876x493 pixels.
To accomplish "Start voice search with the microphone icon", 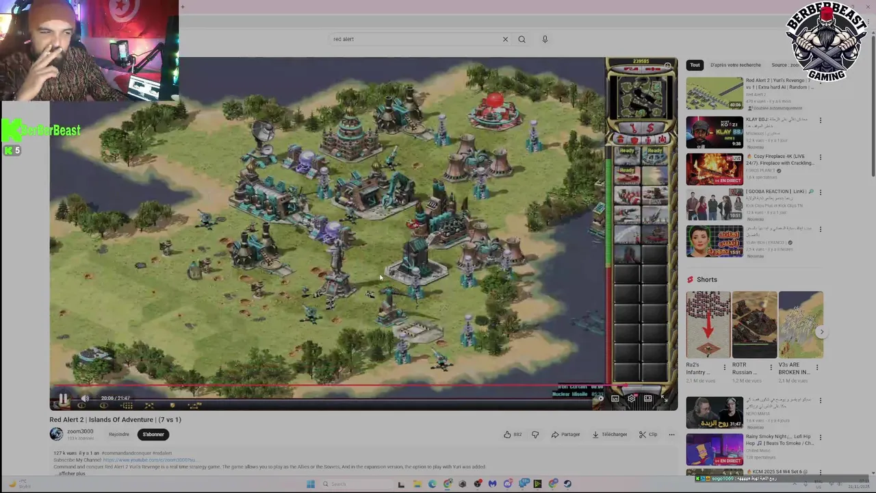I will click(x=545, y=39).
